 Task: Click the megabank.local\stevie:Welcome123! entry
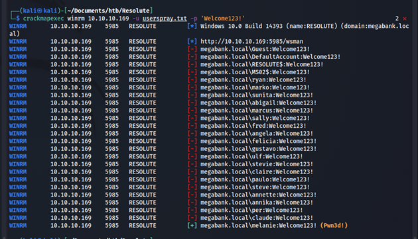pos(257,164)
